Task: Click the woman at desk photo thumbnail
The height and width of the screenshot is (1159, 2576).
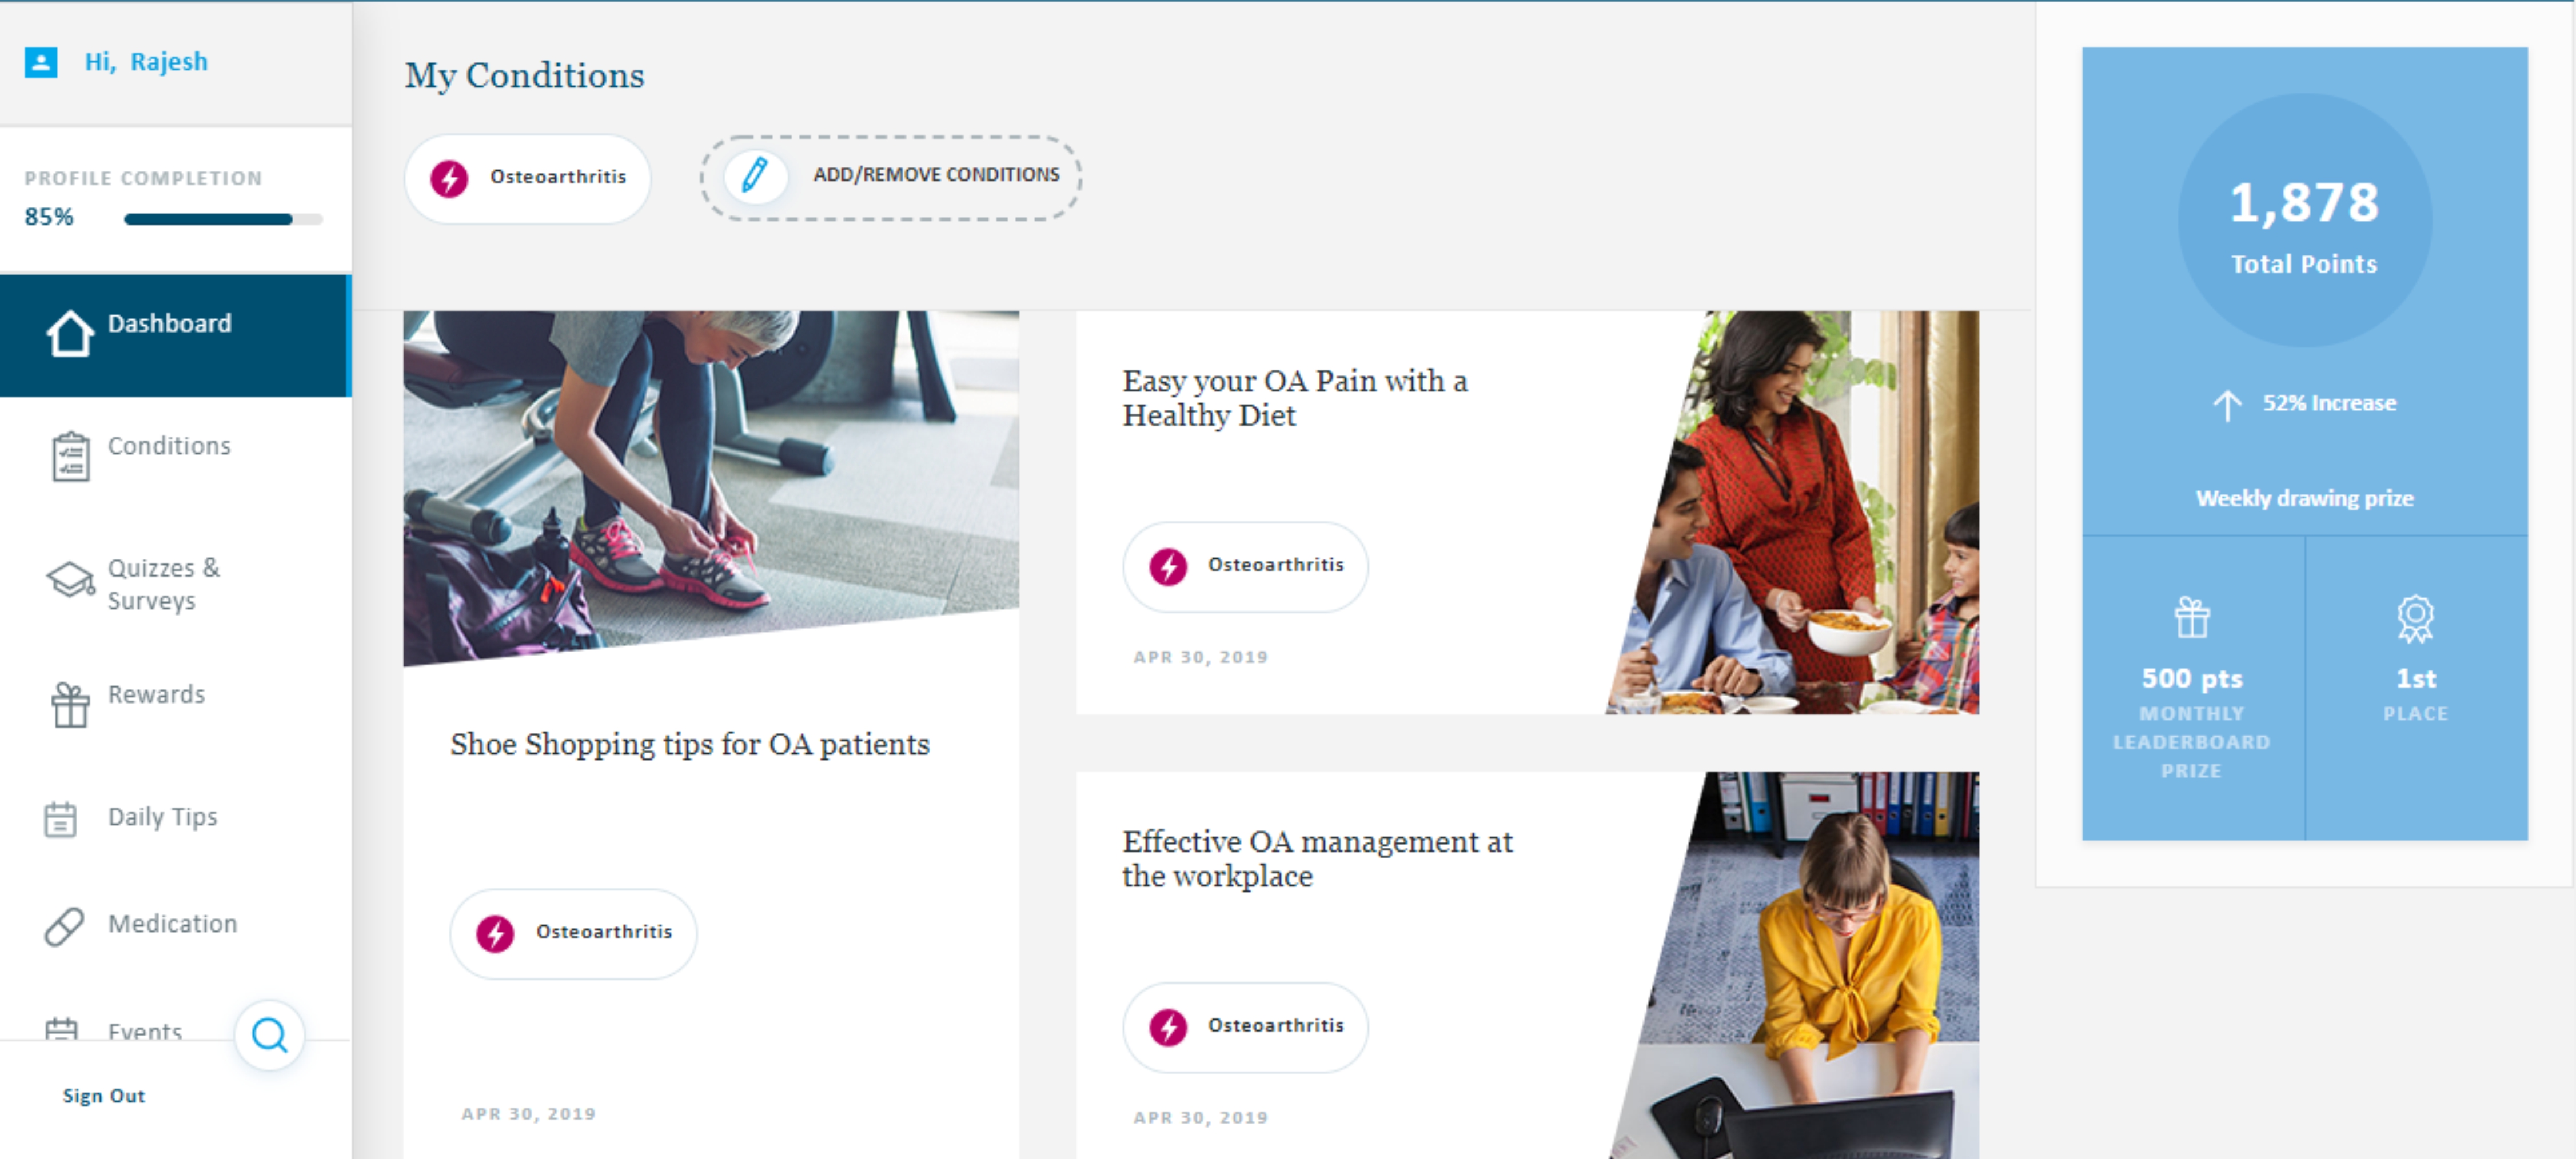Action: (x=1795, y=965)
